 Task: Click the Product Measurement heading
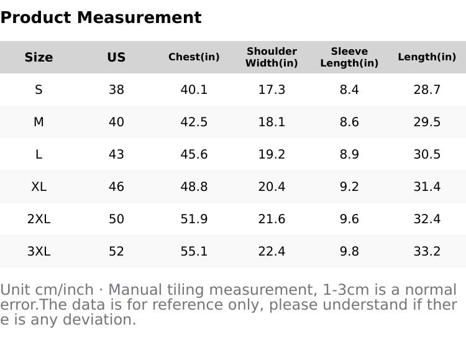(101, 17)
